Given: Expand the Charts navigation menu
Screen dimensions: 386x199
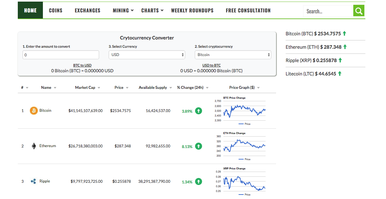Looking at the screenshot, I should coord(152,11).
